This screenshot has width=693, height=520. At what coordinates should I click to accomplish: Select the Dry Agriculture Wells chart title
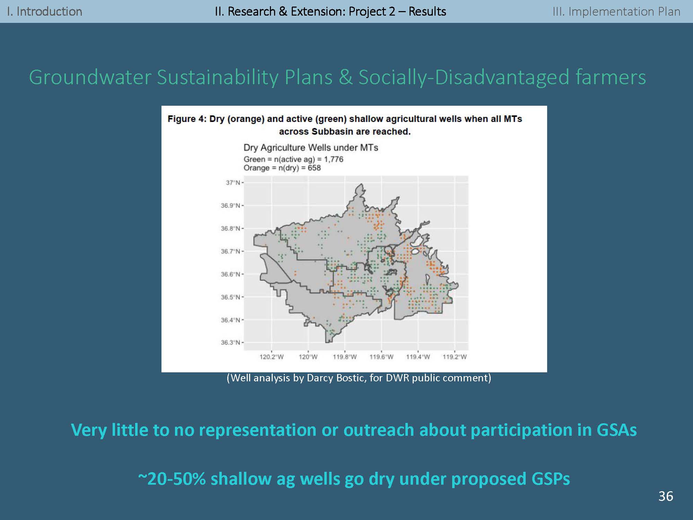point(310,148)
